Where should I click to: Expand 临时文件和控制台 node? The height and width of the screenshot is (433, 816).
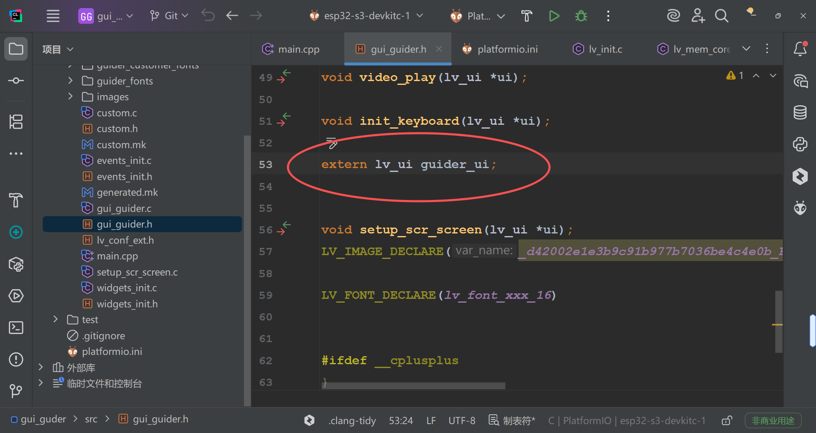pos(41,383)
